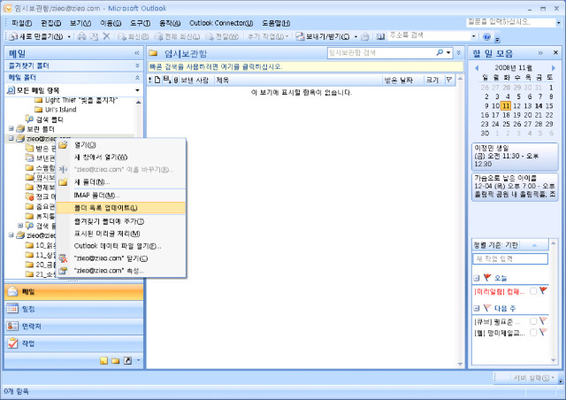This screenshot has height=400, width=566.
Task: Open the address book icon in toolbar
Action: tap(380, 36)
